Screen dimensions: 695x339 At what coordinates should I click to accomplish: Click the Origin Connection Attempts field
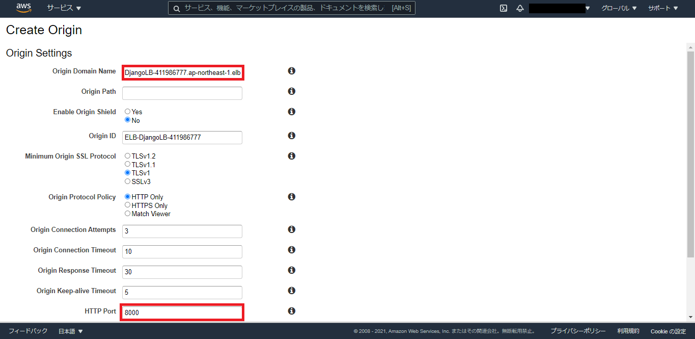click(182, 231)
